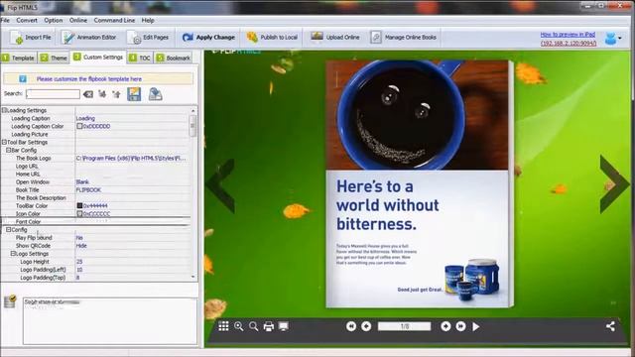Screen dimensions: 635x357
Task: Select the Custom Settings tab
Action: (98, 58)
